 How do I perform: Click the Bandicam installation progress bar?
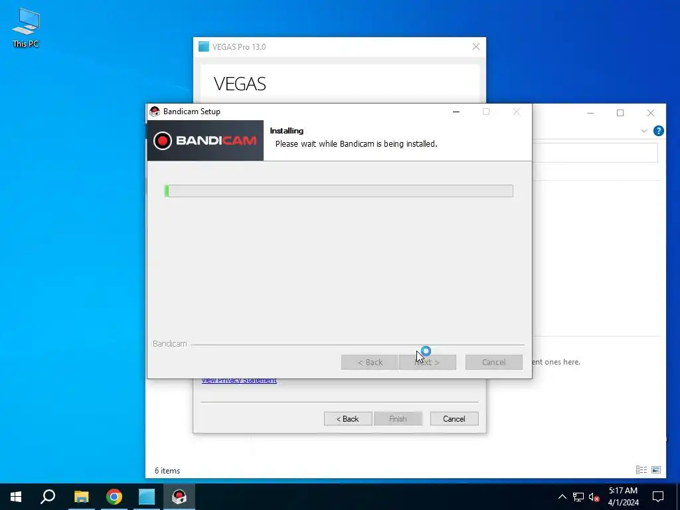[339, 191]
